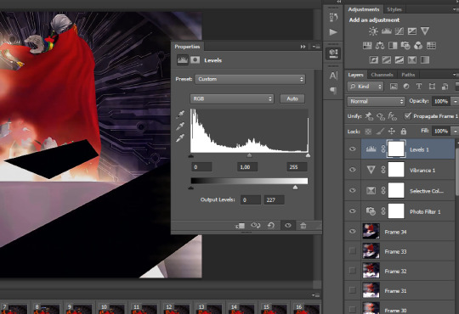
Task: Select the Adjustments tab
Action: [364, 9]
